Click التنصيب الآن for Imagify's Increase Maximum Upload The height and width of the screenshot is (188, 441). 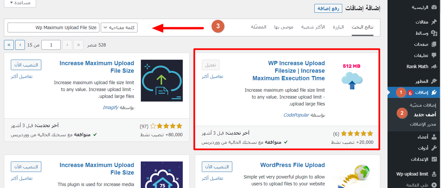click(x=26, y=65)
